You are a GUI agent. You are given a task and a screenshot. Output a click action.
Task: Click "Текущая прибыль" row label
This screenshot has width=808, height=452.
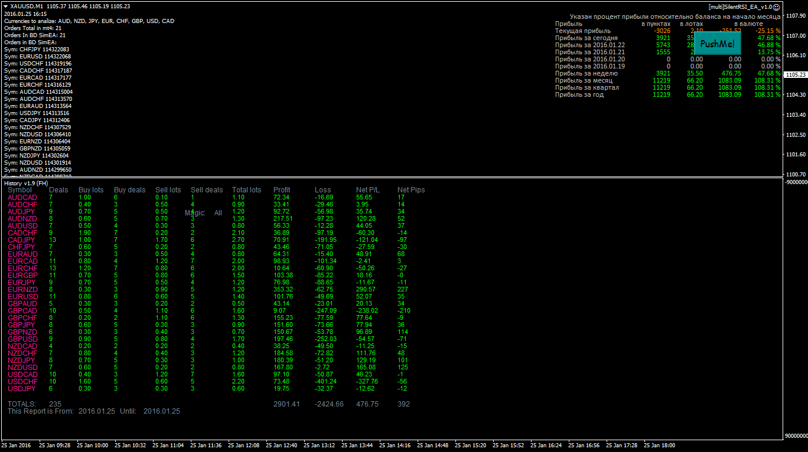(x=583, y=31)
